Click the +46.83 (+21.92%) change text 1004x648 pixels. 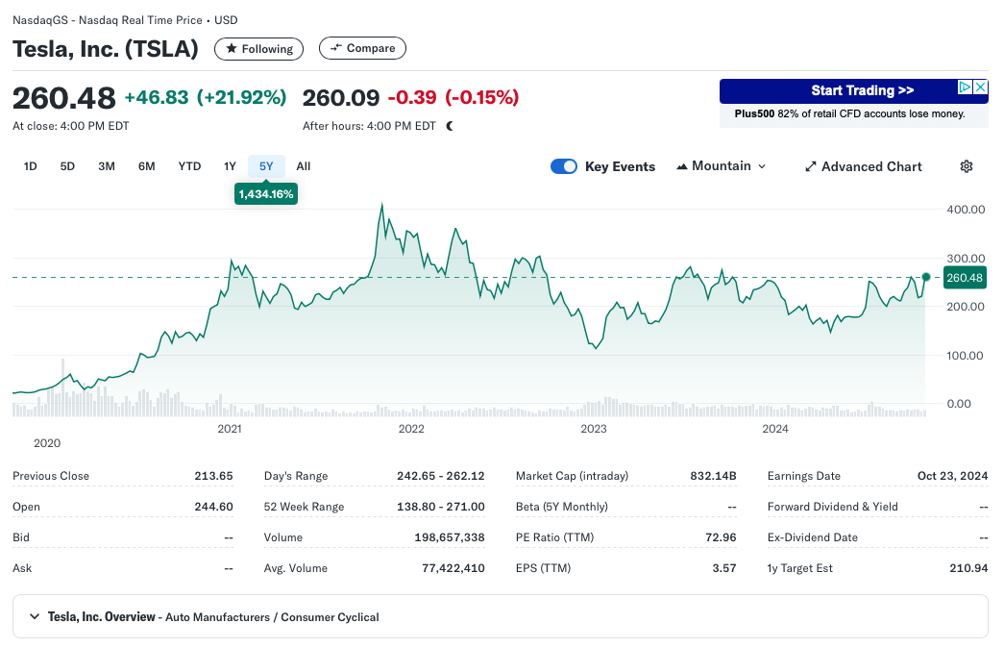(x=206, y=97)
